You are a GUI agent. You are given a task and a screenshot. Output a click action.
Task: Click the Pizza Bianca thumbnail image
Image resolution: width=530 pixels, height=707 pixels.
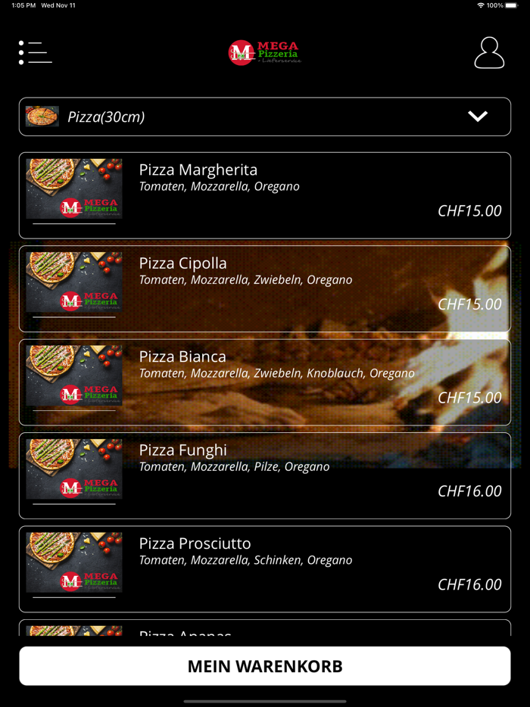click(74, 375)
